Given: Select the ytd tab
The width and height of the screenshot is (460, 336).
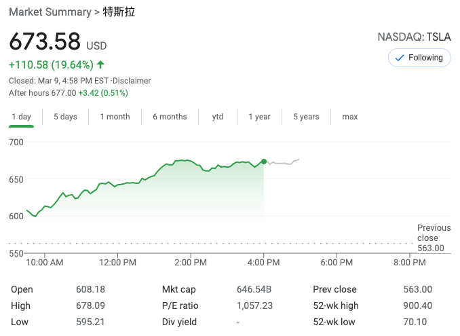Looking at the screenshot, I should pos(218,117).
